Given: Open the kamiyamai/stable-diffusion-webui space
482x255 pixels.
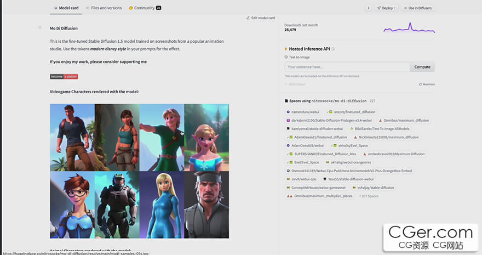Looking at the screenshot, I should (315, 129).
